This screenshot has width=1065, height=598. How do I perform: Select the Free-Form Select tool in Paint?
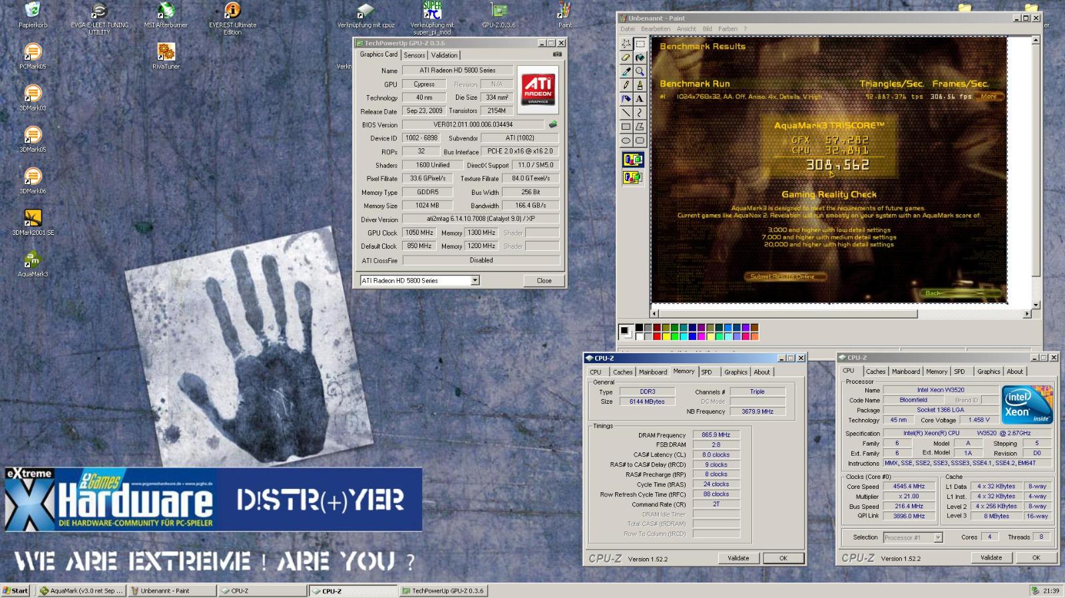(626, 44)
